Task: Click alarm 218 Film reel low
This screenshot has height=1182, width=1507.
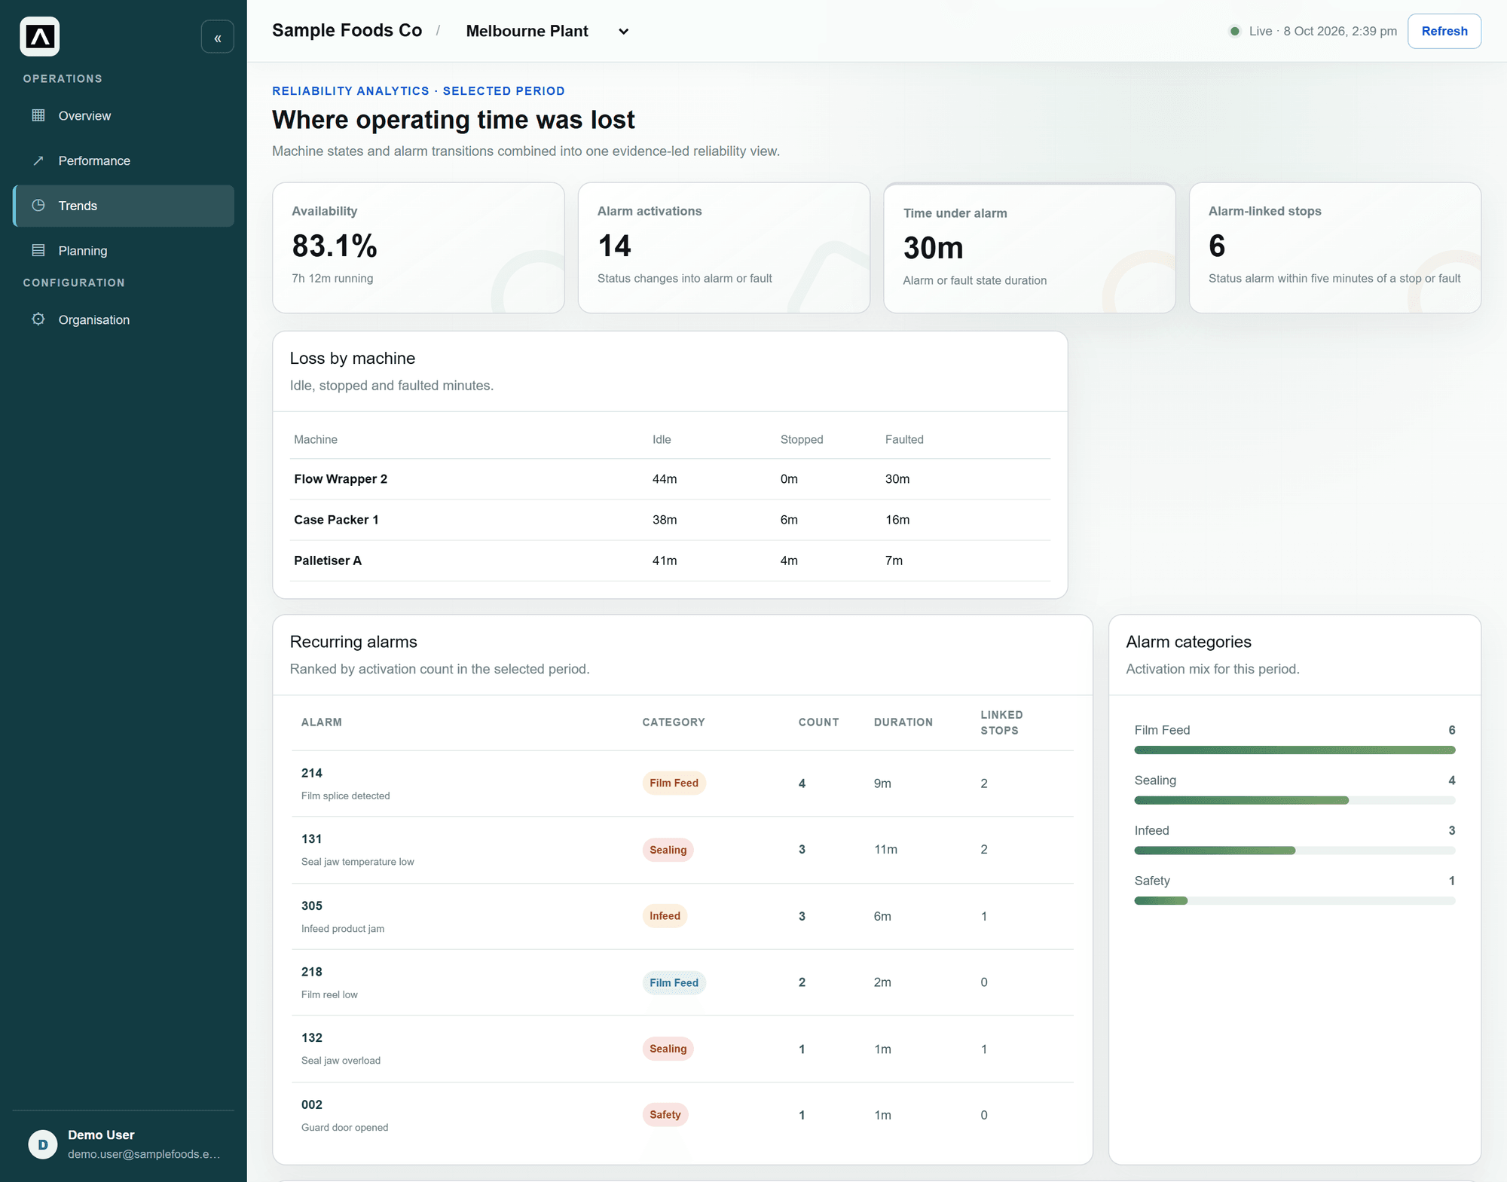Action: (x=683, y=982)
